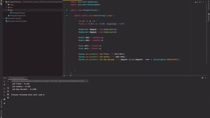Open the Database tool window
210x118 pixels.
[x=209, y=17]
